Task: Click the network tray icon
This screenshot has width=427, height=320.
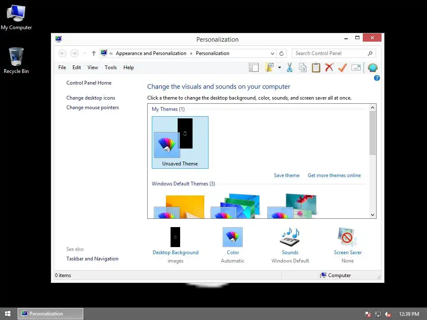Action: coord(378,314)
